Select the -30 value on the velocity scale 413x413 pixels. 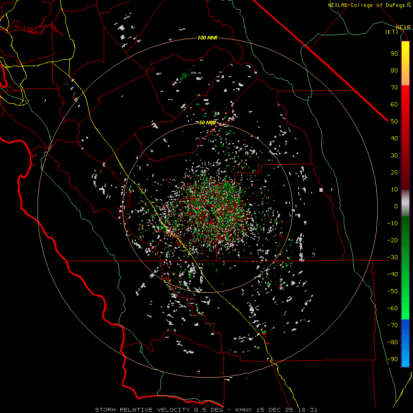point(392,257)
